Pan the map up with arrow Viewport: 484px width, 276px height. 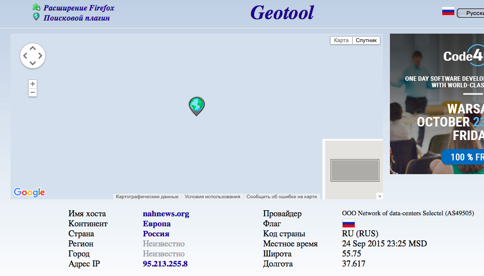[33, 48]
